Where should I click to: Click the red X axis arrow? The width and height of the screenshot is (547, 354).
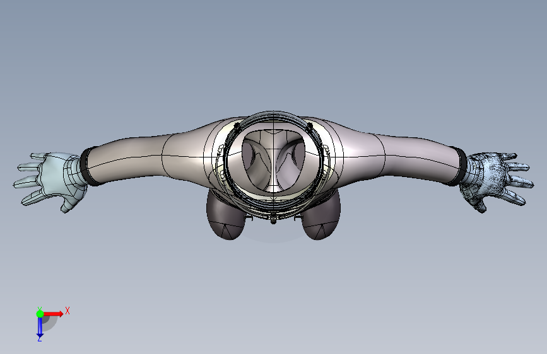[54, 314]
